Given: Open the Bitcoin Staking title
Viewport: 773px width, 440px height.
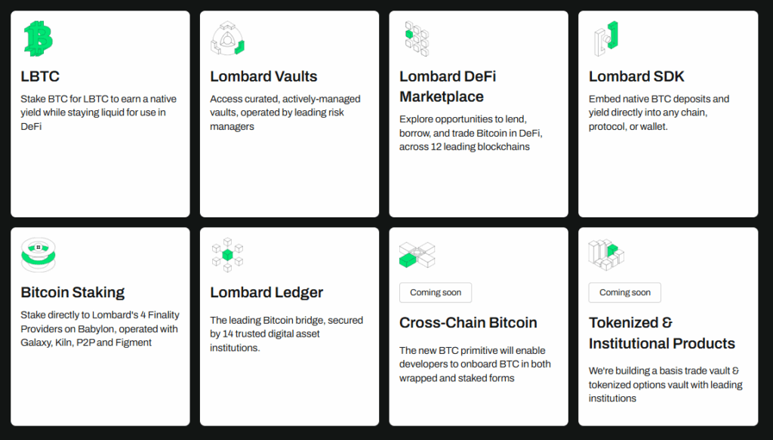Looking at the screenshot, I should pos(72,292).
